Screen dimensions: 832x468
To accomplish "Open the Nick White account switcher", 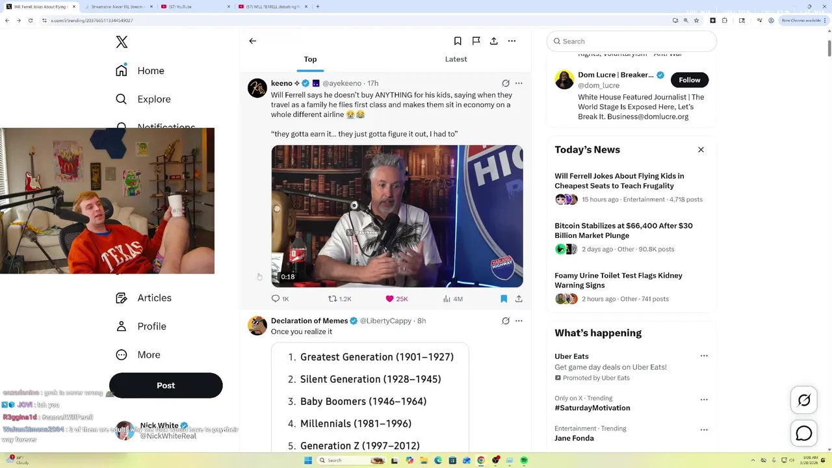I will coord(167,430).
